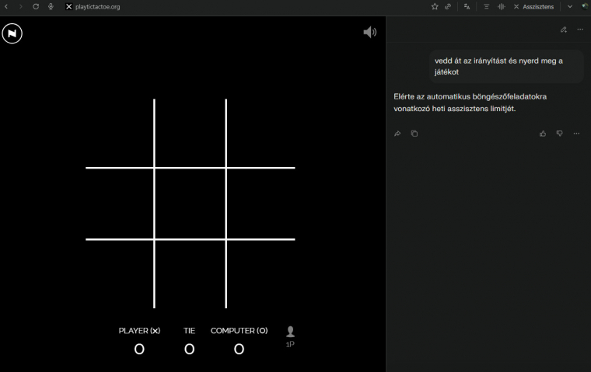Give thumbs down to the response
Image resolution: width=591 pixels, height=372 pixels.
pos(559,134)
